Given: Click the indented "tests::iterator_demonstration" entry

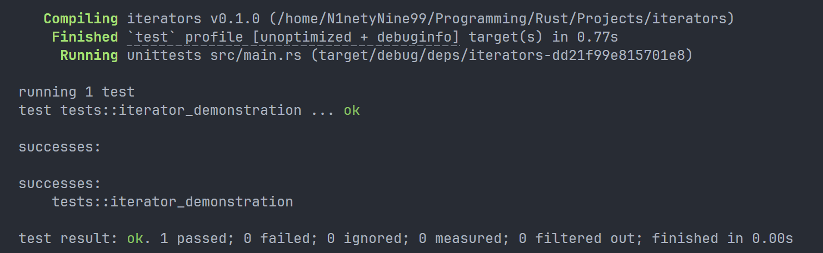Looking at the screenshot, I should (x=172, y=202).
